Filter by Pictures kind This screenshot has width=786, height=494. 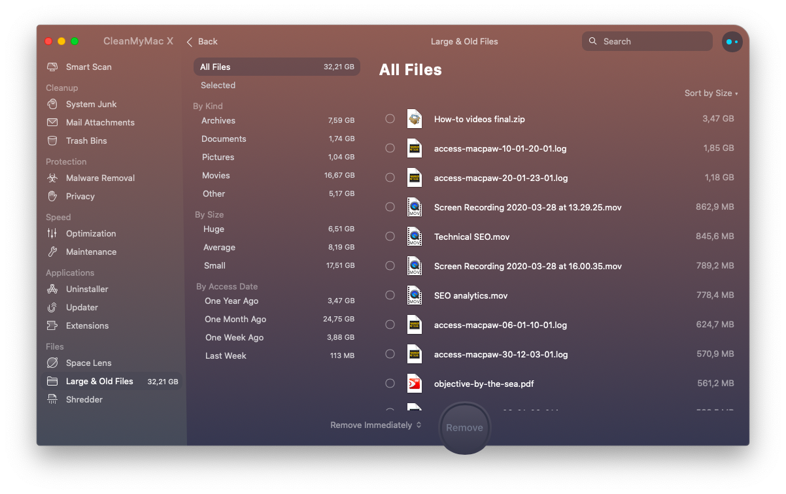(277, 157)
